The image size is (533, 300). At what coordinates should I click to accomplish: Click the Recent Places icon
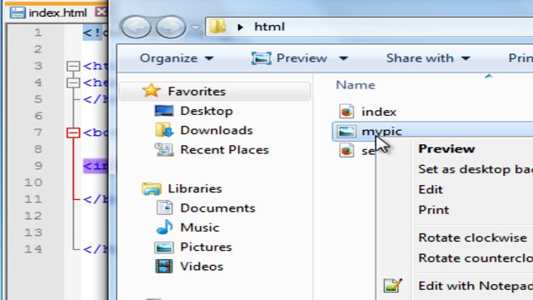tap(164, 149)
